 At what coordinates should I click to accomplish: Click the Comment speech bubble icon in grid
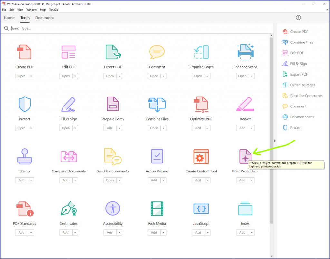pos(157,52)
